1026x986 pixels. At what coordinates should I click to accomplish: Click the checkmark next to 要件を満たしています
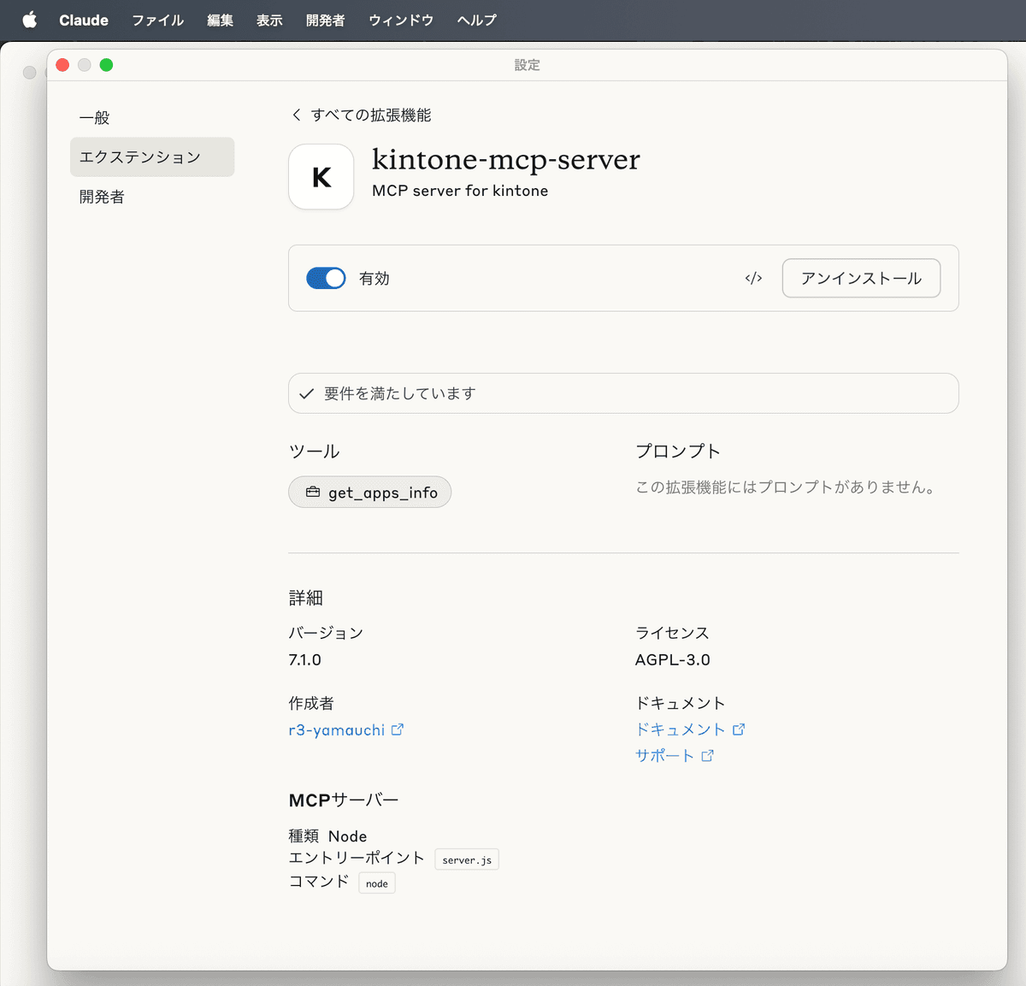click(307, 393)
